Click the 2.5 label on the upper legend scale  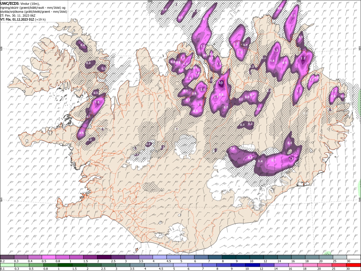click(113, 261)
